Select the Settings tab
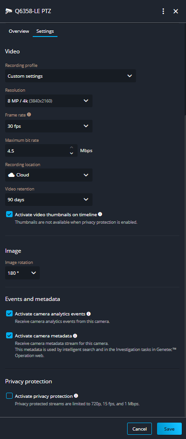 (45, 31)
